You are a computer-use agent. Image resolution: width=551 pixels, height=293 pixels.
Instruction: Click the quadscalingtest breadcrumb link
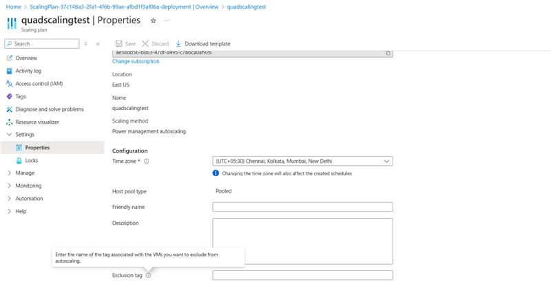point(247,7)
